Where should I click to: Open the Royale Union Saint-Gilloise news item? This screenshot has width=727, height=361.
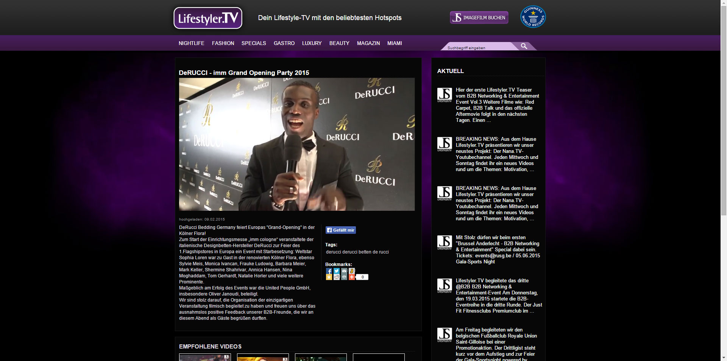coord(496,344)
